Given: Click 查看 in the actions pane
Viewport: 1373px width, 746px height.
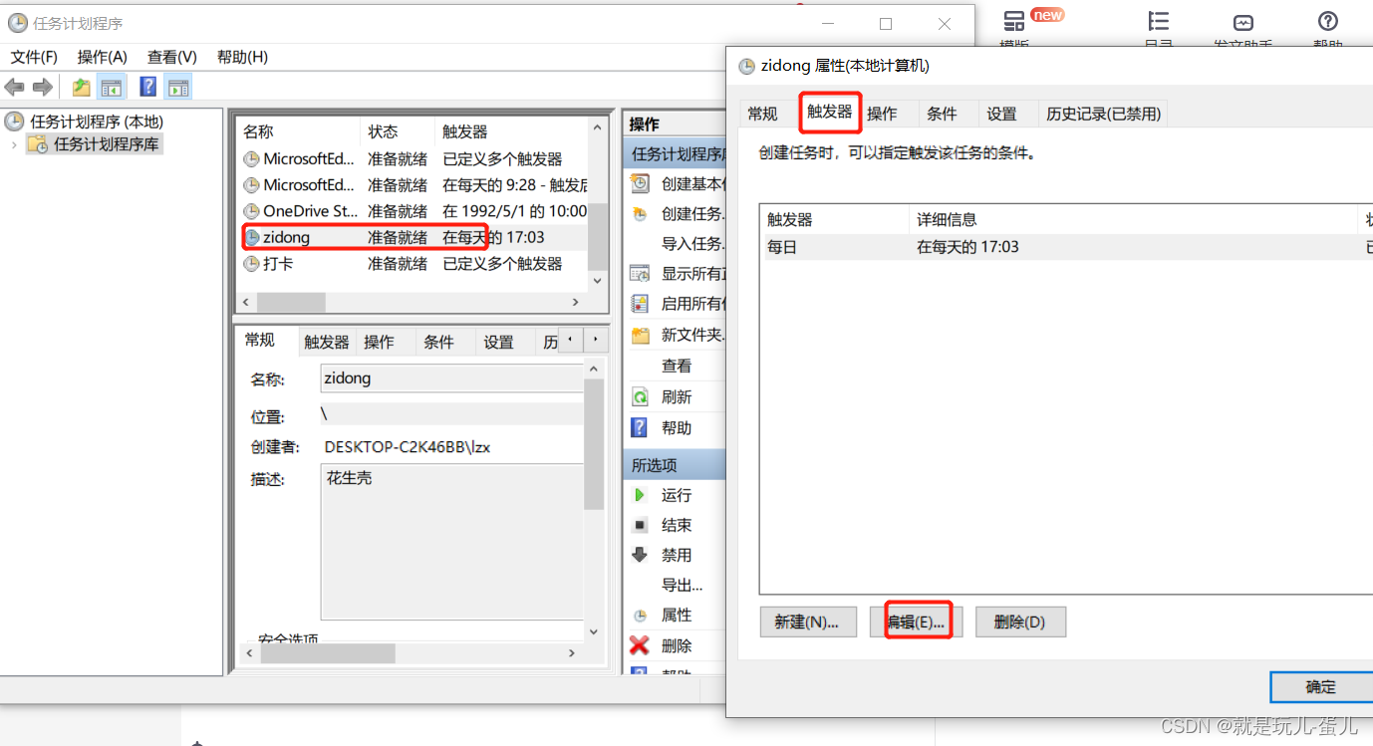Looking at the screenshot, I should tap(677, 366).
